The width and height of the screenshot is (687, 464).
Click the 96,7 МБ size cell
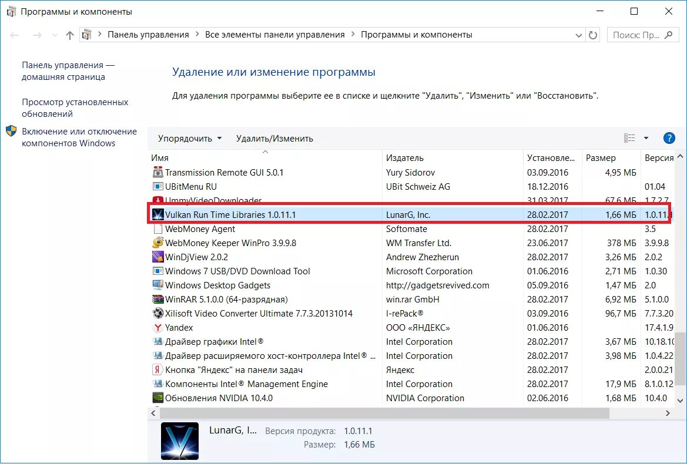(x=621, y=314)
